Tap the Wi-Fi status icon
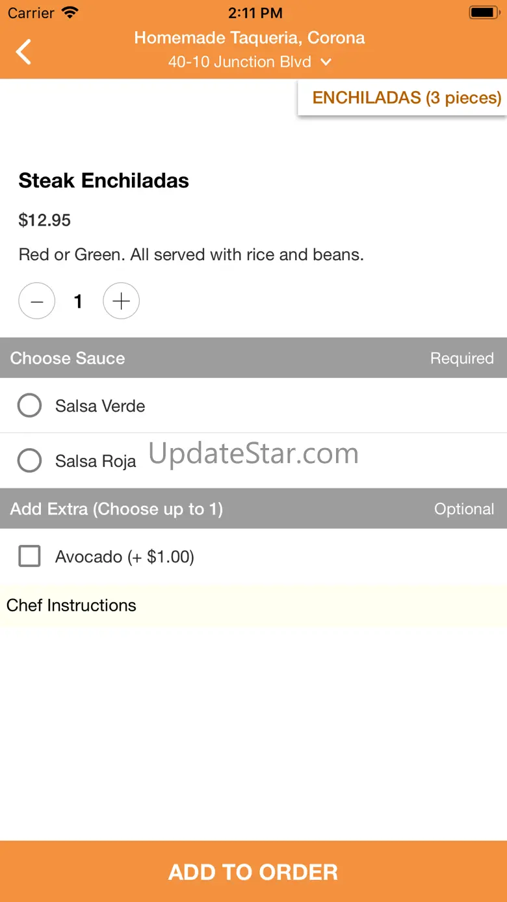507x902 pixels. (x=70, y=12)
